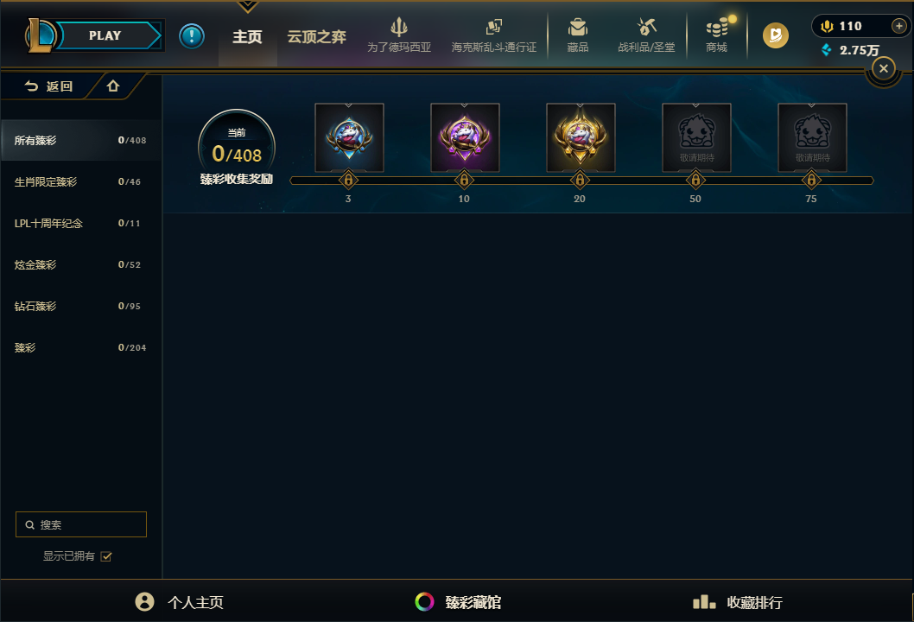Open the 商城 coins store icon
This screenshot has height=622, width=914.
(717, 28)
